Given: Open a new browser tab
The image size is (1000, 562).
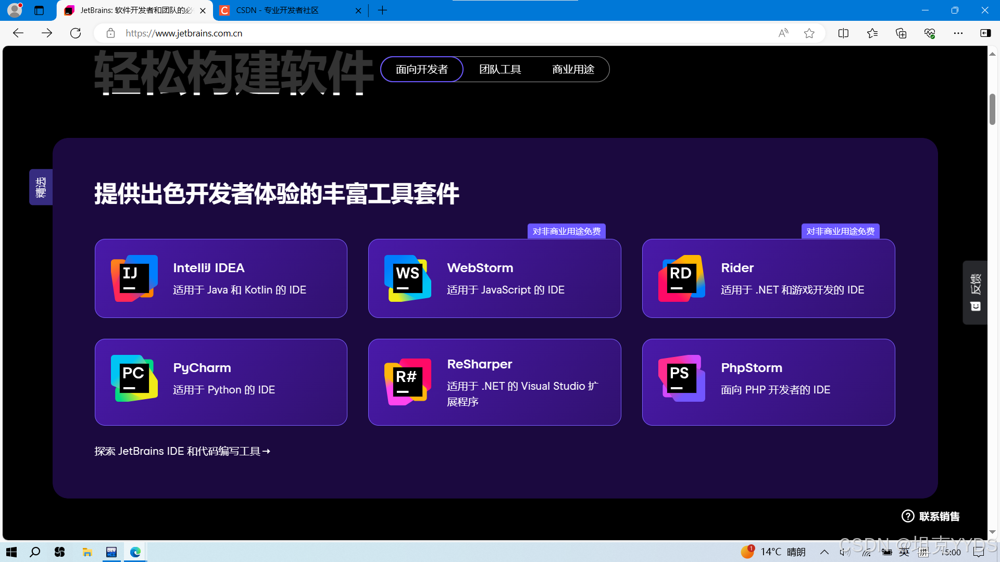Looking at the screenshot, I should point(382,10).
